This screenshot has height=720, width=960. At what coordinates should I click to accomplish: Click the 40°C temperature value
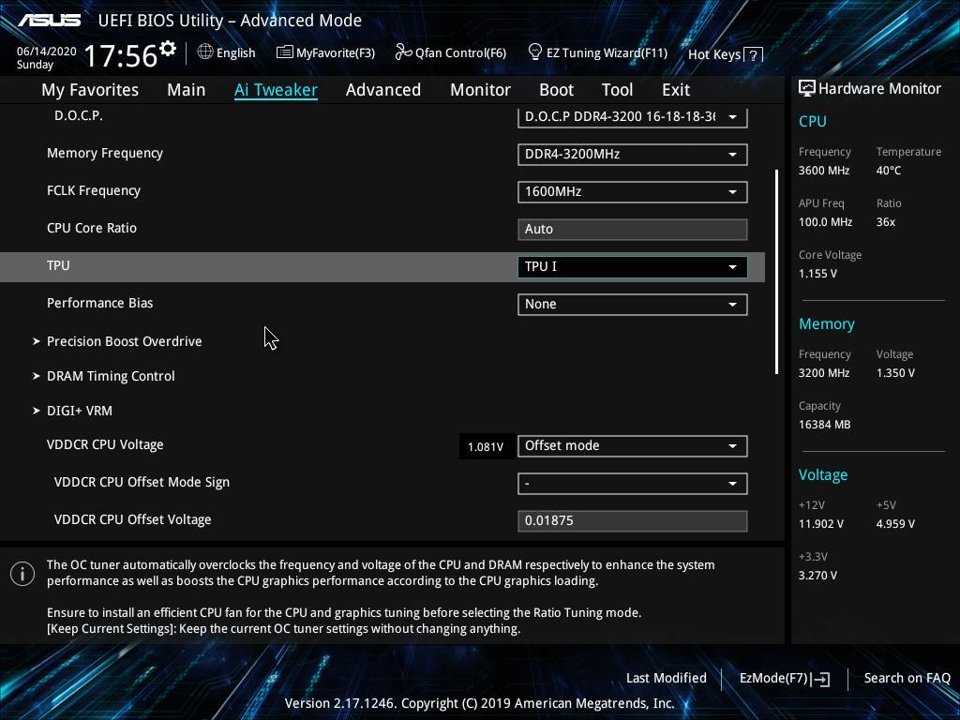tap(889, 171)
